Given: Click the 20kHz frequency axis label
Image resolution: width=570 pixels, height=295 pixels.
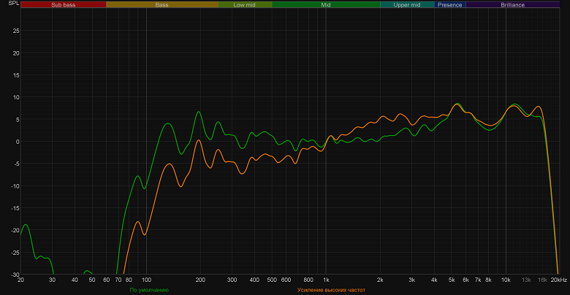Looking at the screenshot, I should [559, 280].
